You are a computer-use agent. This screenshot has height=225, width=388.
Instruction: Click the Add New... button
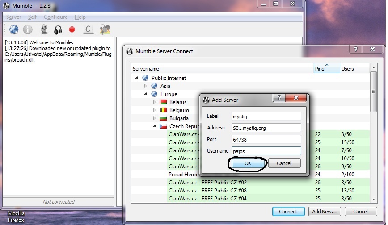[x=325, y=212]
